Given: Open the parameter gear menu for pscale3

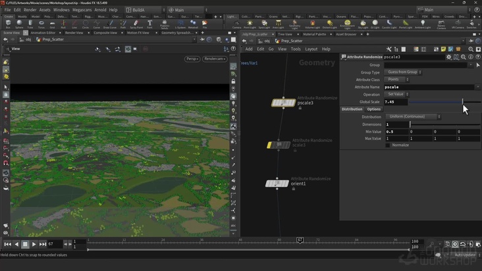Looking at the screenshot, I should [449, 57].
